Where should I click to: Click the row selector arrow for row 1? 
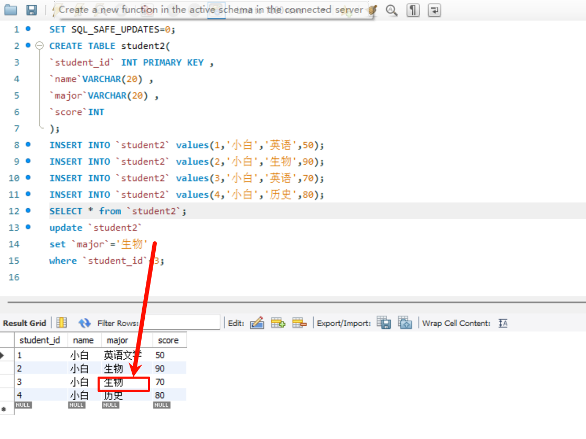point(3,355)
